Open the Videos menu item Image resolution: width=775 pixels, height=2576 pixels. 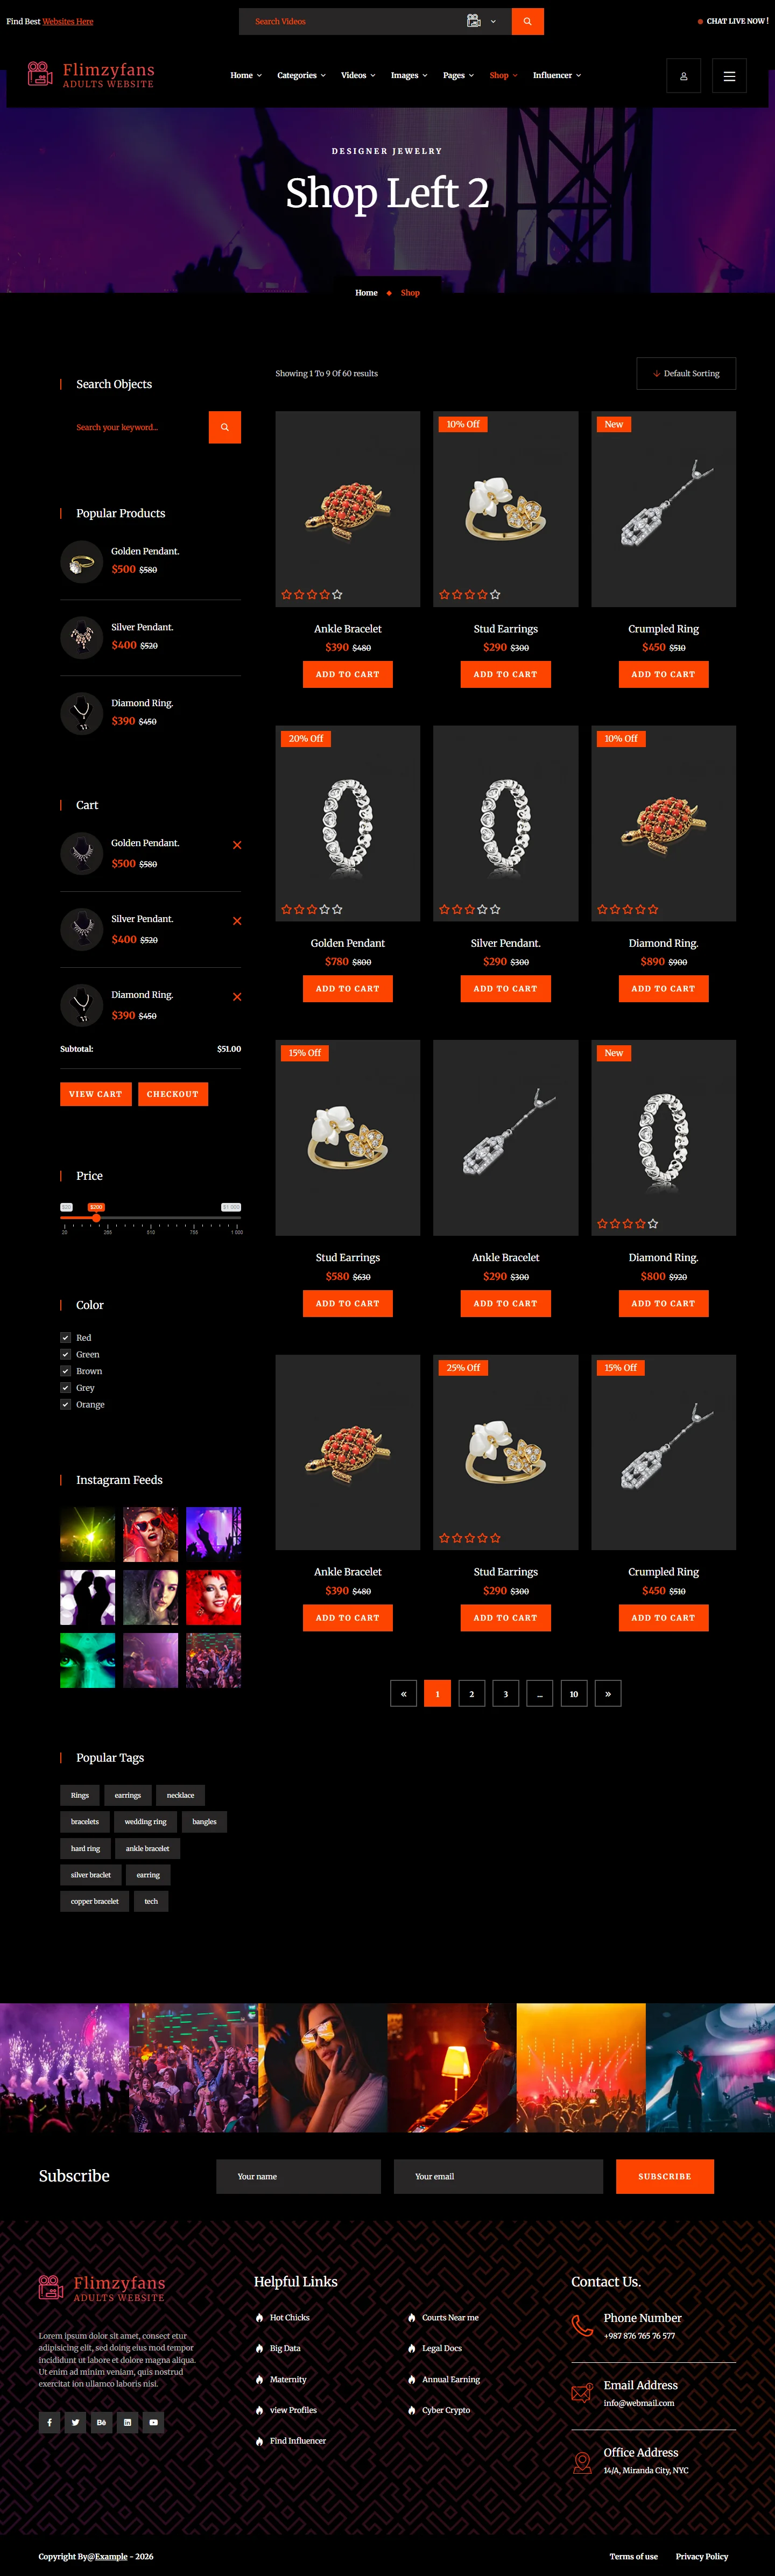tap(358, 75)
